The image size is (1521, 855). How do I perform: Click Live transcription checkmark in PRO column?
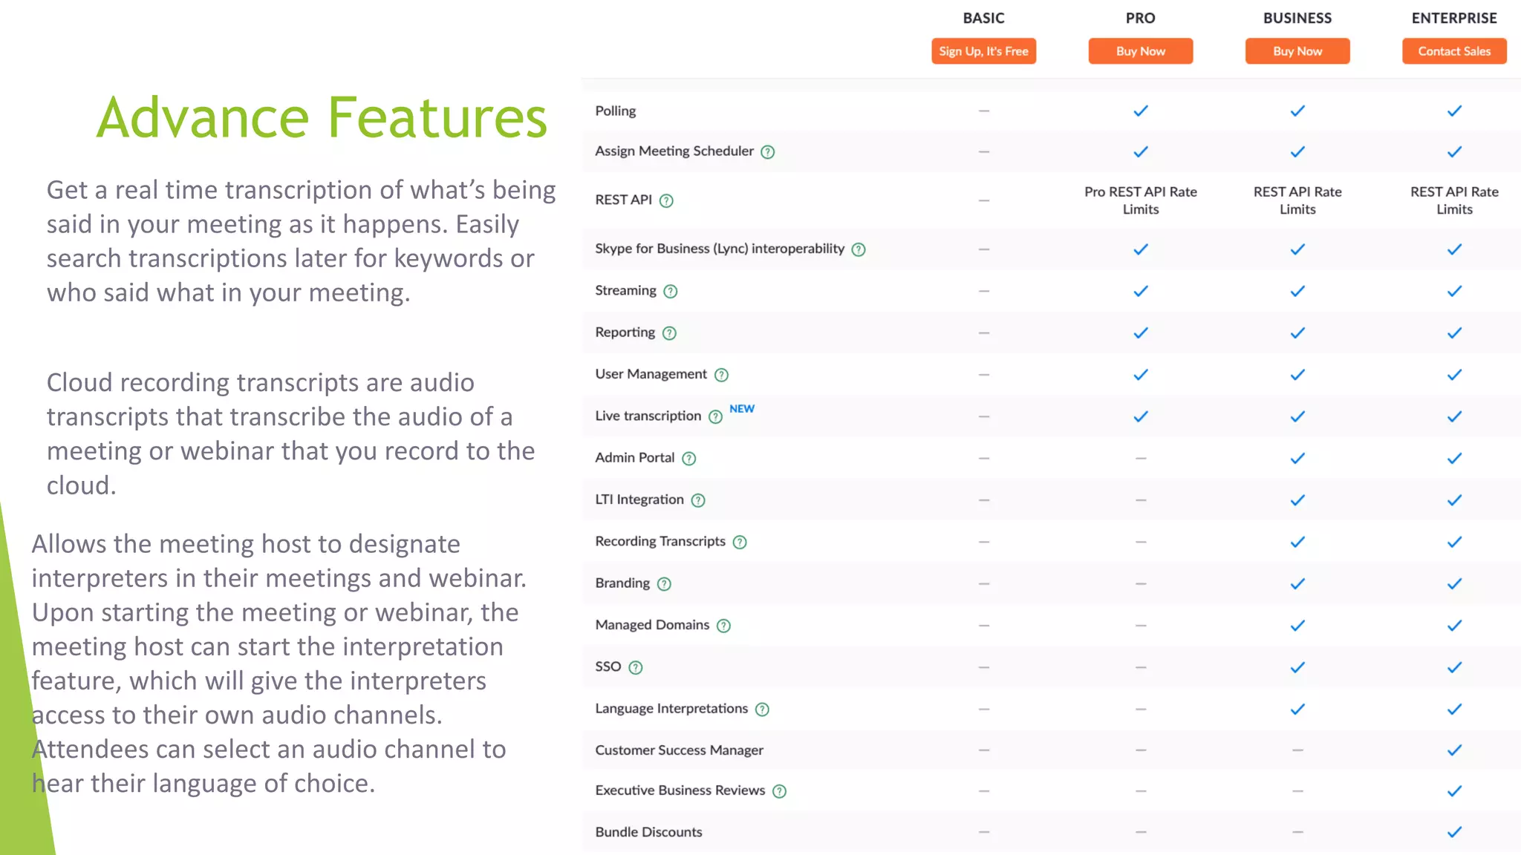tap(1141, 416)
